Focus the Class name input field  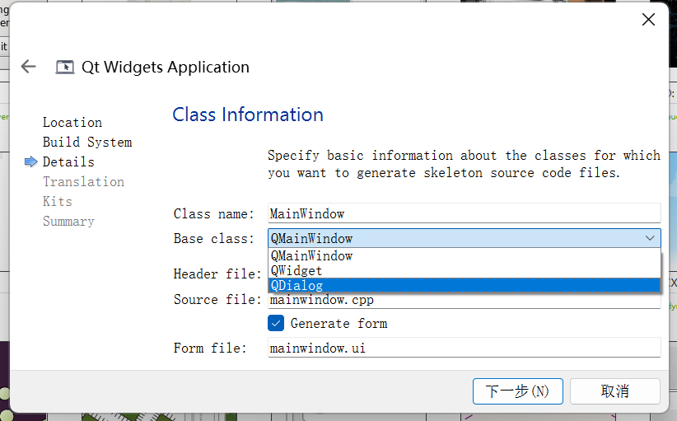coord(465,213)
